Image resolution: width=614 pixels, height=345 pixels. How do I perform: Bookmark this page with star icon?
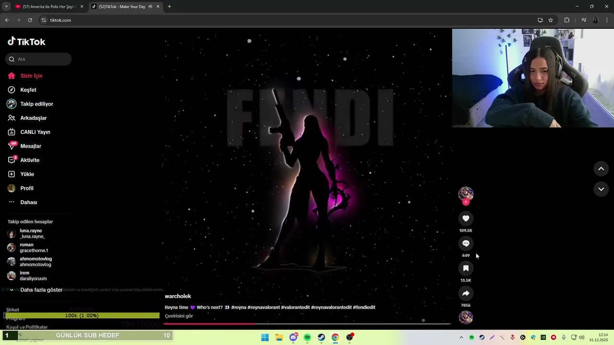[x=551, y=20]
